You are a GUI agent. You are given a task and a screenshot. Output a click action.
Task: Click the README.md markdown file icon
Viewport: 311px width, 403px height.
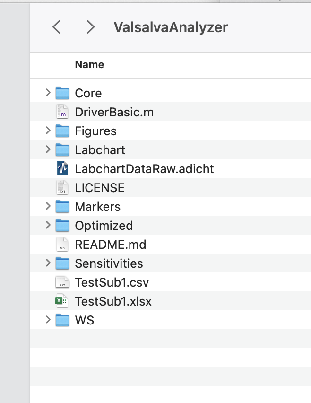(62, 245)
